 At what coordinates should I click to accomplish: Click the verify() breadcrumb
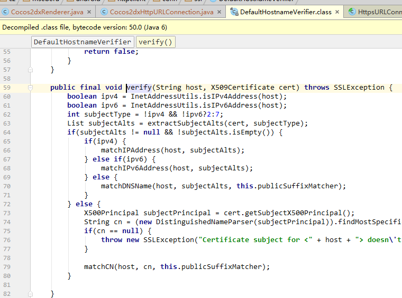pos(156,42)
